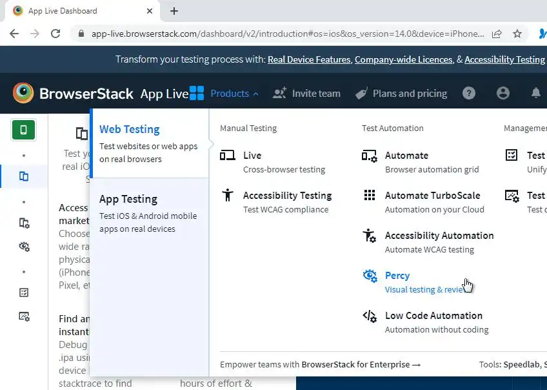Click the Low Code Automation icon

tap(370, 316)
